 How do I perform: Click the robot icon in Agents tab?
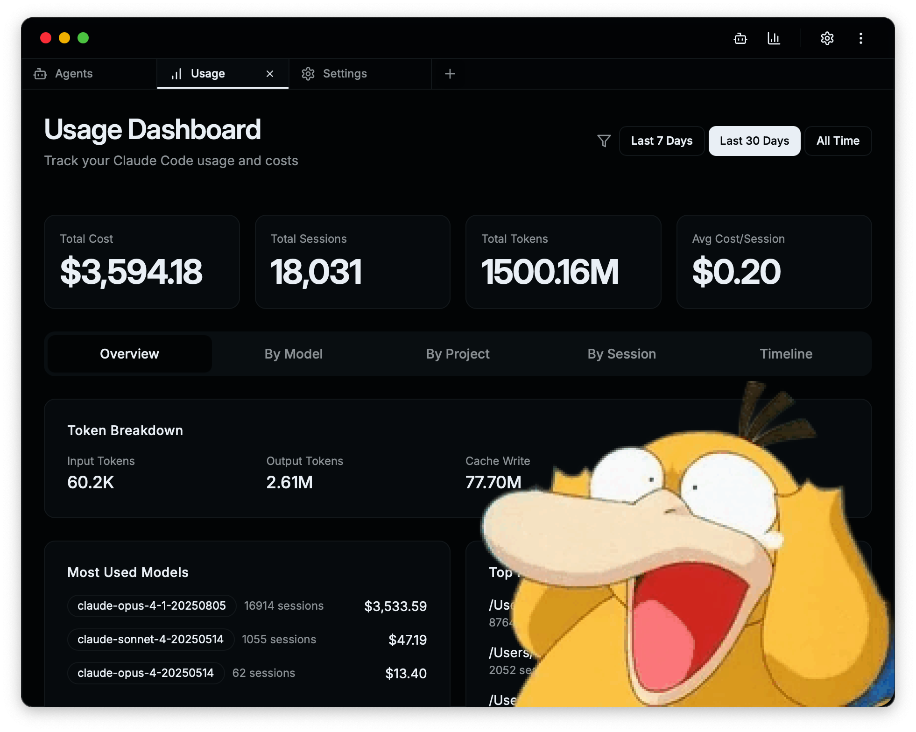[41, 74]
